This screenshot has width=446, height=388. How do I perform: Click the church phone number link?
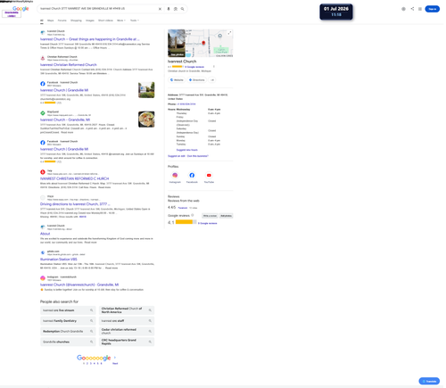click(x=186, y=104)
